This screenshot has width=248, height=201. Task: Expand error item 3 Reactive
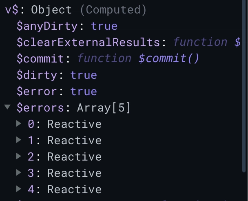pyautogui.click(x=19, y=172)
